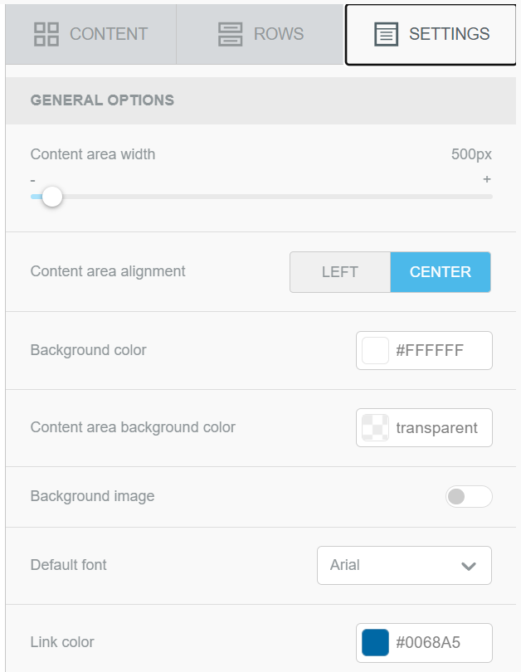Click the plus sign above width slider
Image resolution: width=521 pixels, height=672 pixels.
487,179
